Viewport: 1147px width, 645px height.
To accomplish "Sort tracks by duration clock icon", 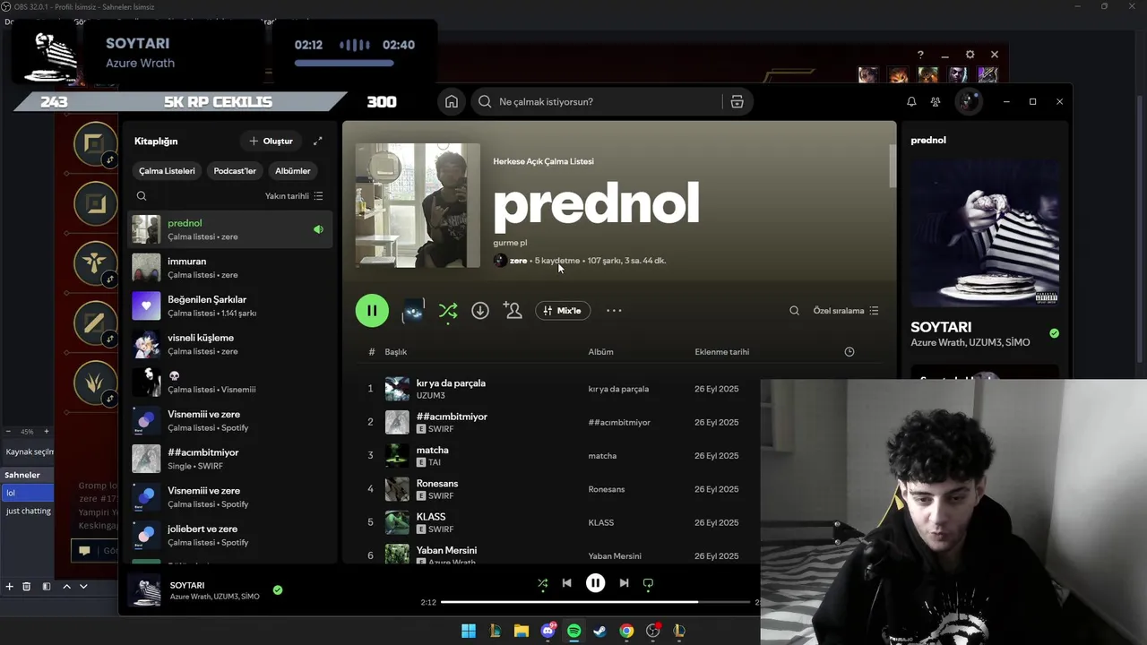I will (x=849, y=352).
